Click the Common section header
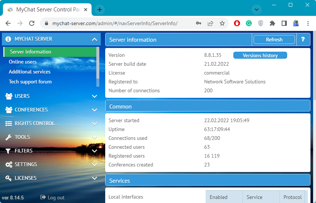 [x=208, y=106]
